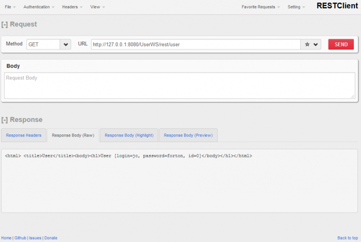Select the Response Body (Raw) tab
Image resolution: width=361 pixels, height=242 pixels.
coord(73,135)
